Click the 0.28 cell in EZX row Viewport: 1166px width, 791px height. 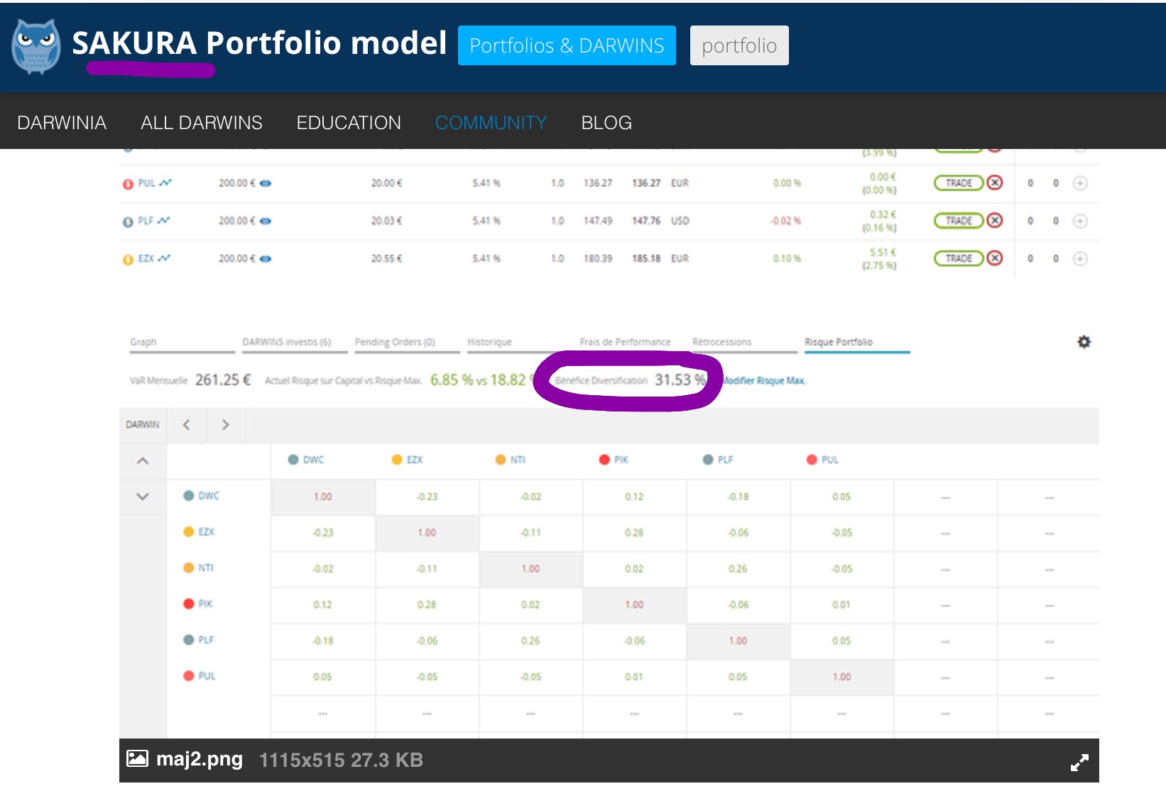pyautogui.click(x=634, y=533)
